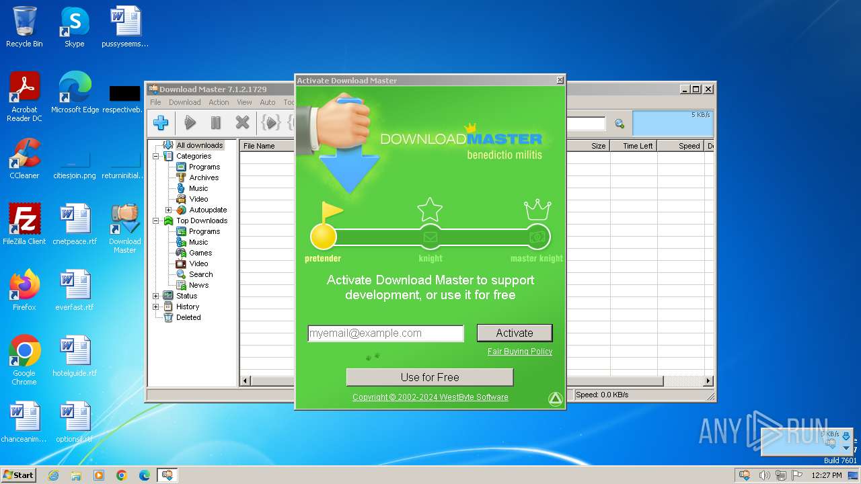Open Google Chrome from the taskbar
This screenshot has width=861, height=484.
coord(122,475)
